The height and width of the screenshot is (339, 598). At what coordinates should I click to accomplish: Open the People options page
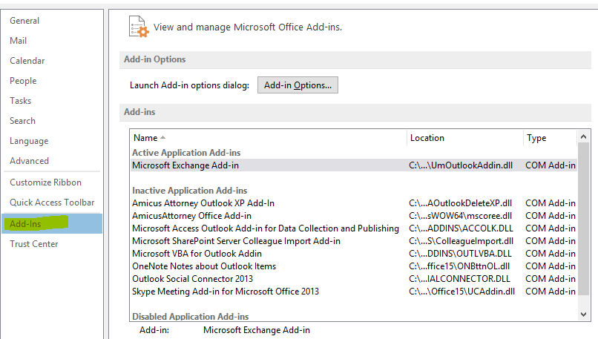pyautogui.click(x=23, y=81)
